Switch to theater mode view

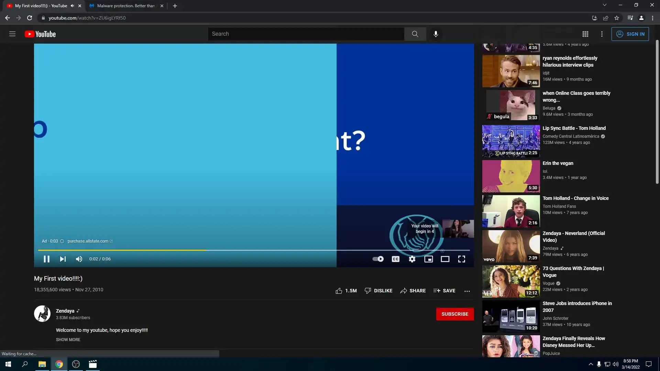tap(445, 259)
